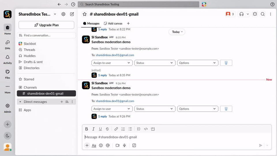This screenshot has width=277, height=156.
Task: Open huddle options dropdown arrow
Action: coord(248,14)
